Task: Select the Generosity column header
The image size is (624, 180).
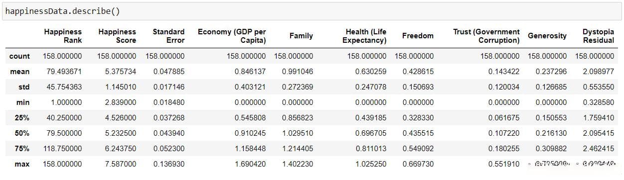Action: click(x=547, y=36)
